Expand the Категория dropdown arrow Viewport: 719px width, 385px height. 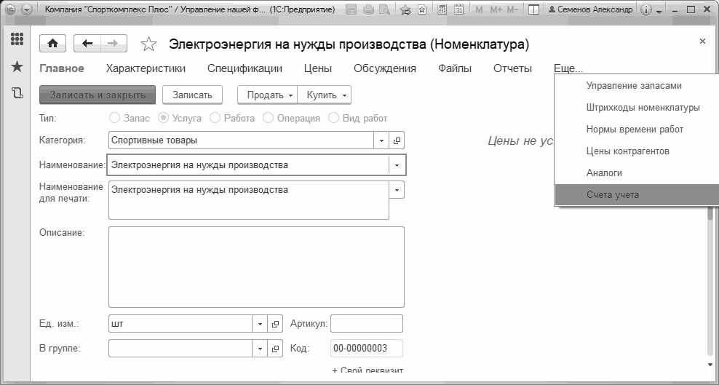(x=381, y=140)
